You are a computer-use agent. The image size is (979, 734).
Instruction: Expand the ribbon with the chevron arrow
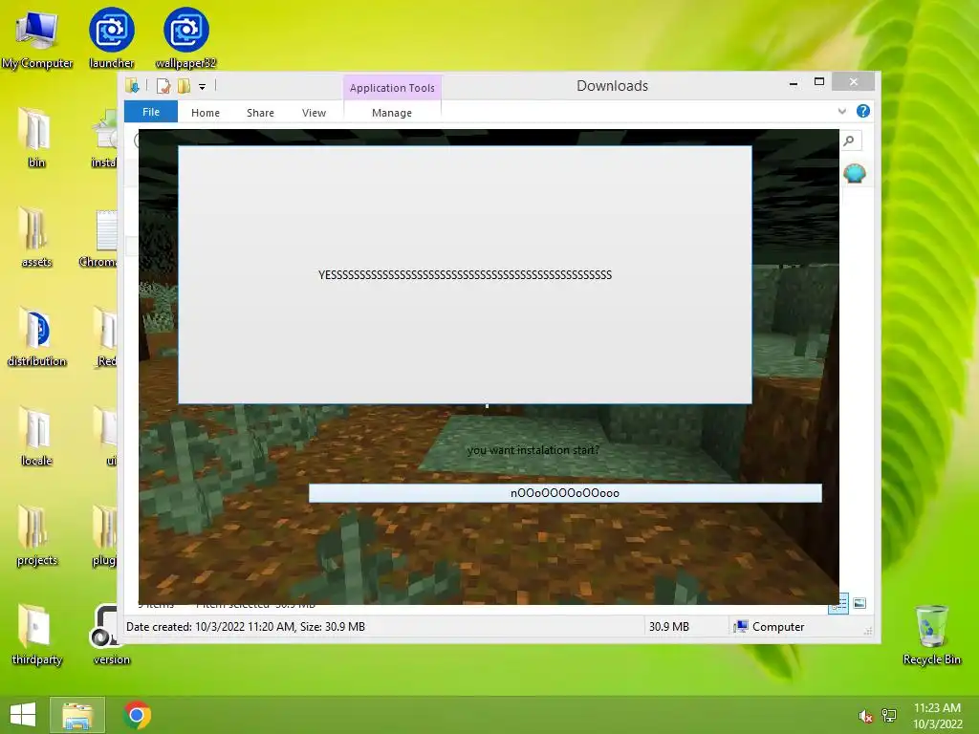(x=841, y=111)
